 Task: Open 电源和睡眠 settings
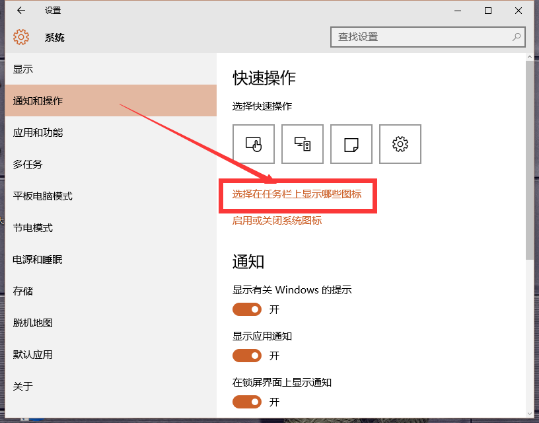click(111, 259)
